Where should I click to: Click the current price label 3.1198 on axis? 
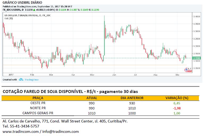(197, 58)
